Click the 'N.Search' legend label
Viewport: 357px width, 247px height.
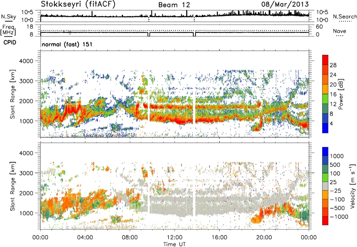(345, 16)
